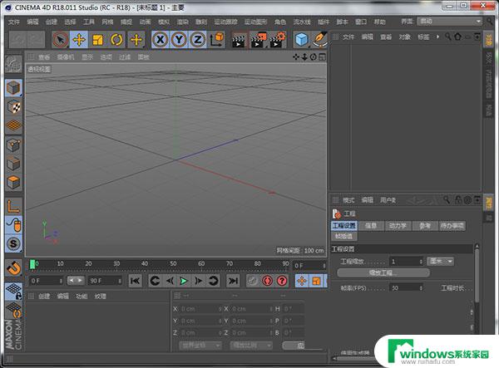Toggle the Z axis lock
499x368 pixels.
[x=198, y=40]
